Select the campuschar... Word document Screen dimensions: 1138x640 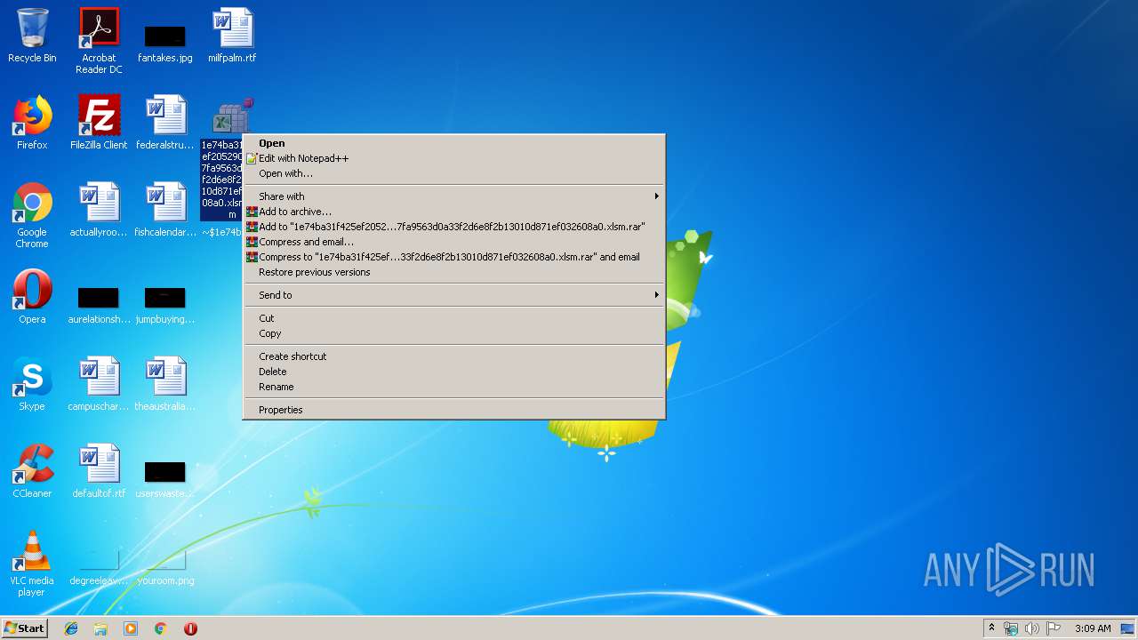[99, 385]
